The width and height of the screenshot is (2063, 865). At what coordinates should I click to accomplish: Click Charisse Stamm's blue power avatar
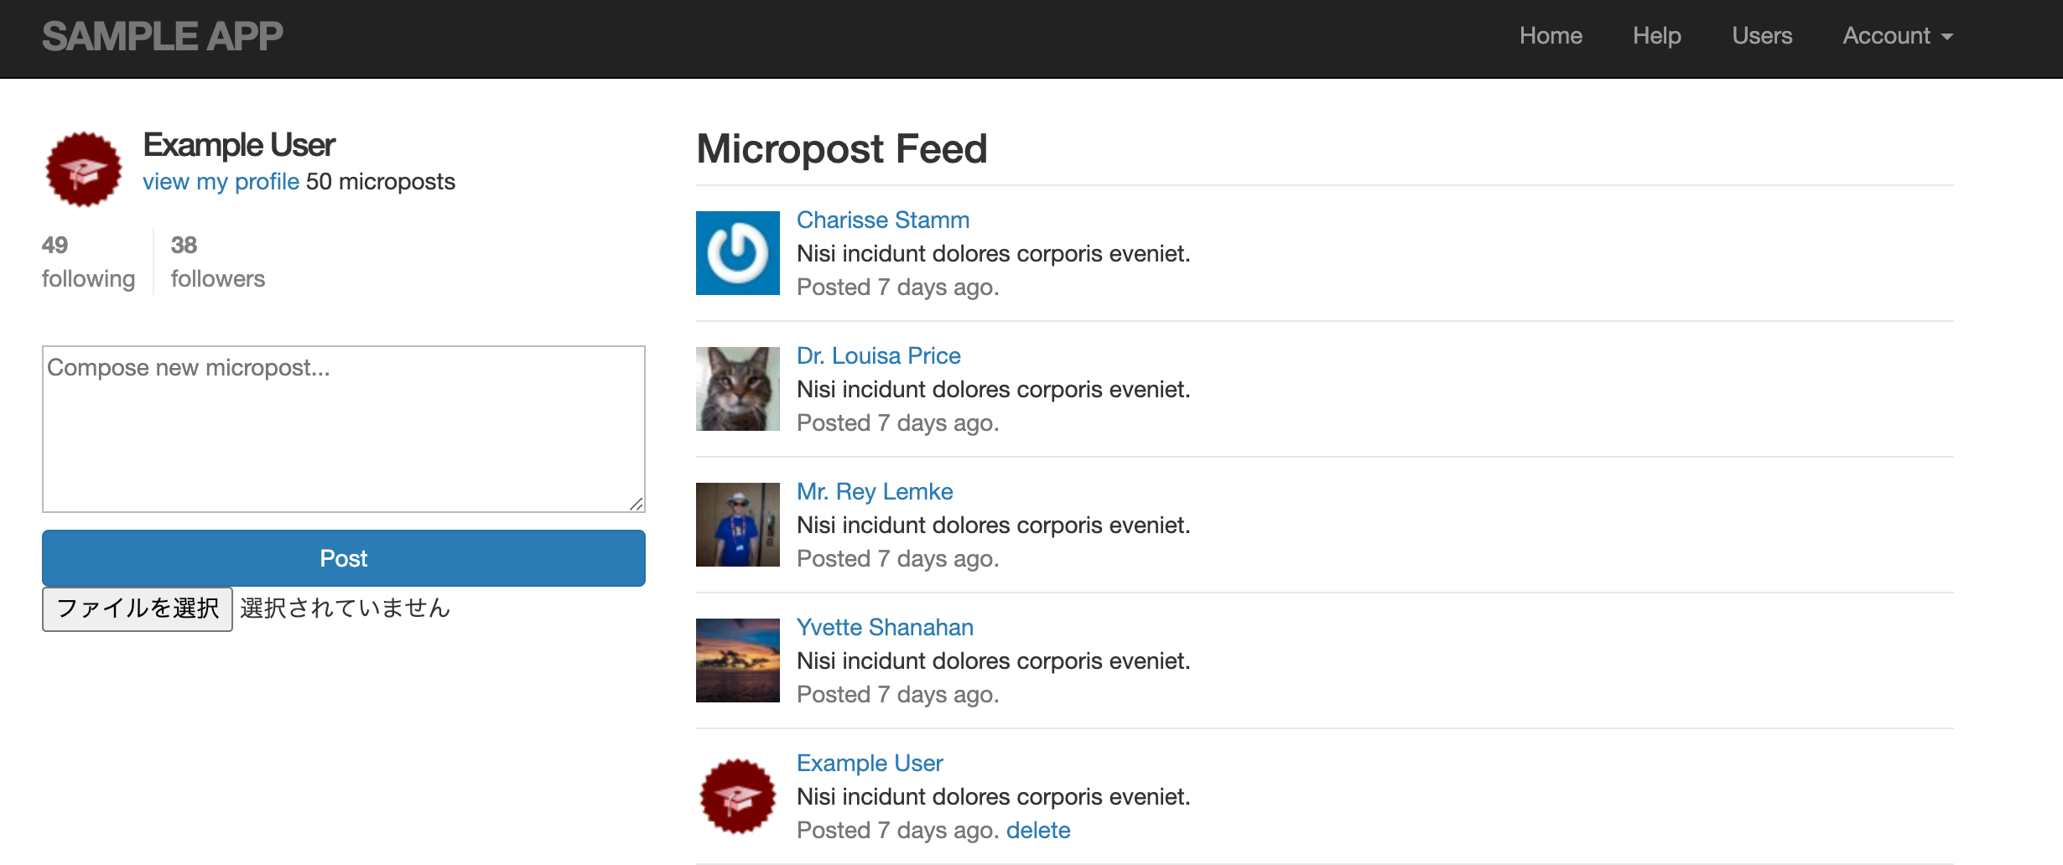(x=737, y=253)
